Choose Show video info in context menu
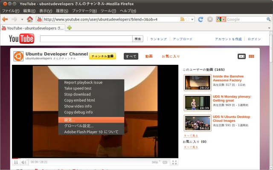This screenshot has width=273, height=170. coord(91,106)
